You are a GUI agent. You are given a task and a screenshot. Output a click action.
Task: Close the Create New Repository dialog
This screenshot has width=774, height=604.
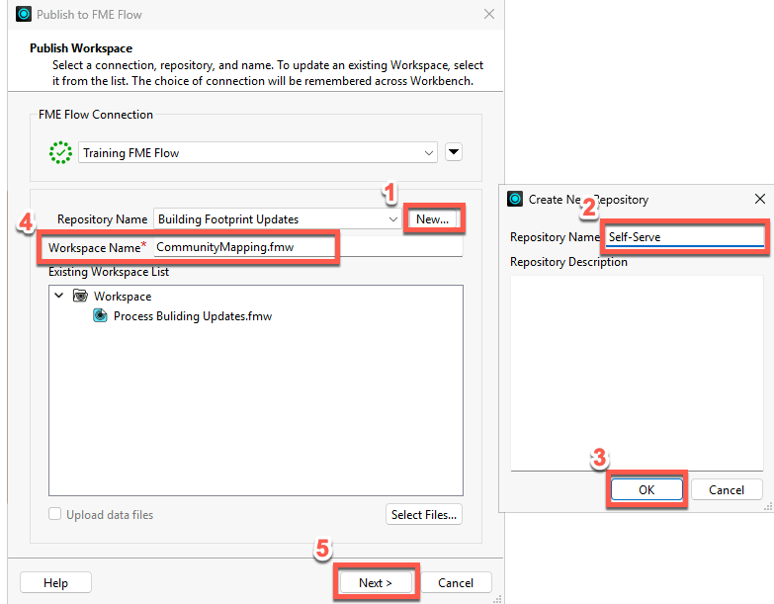click(x=760, y=199)
